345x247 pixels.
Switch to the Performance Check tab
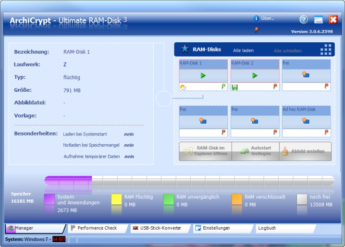coord(97,228)
